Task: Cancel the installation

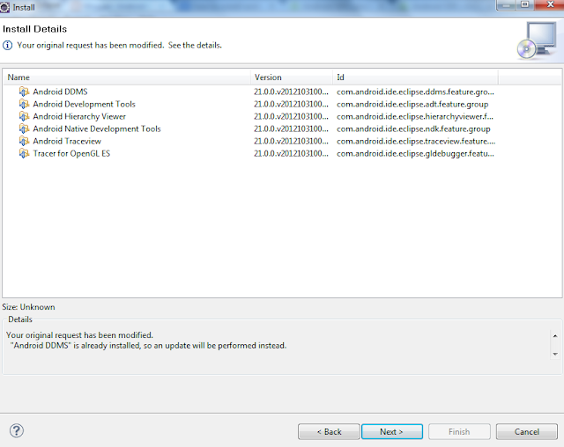Action: tap(527, 431)
